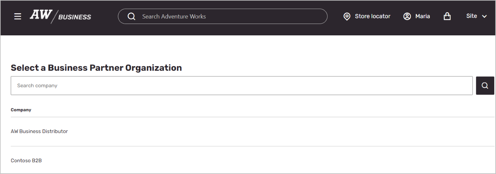This screenshot has width=496, height=174.
Task: Expand the Site dropdown chevron
Action: pyautogui.click(x=484, y=16)
